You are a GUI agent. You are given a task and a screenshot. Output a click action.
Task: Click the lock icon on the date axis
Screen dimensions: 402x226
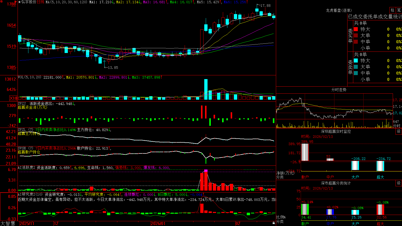(274, 223)
